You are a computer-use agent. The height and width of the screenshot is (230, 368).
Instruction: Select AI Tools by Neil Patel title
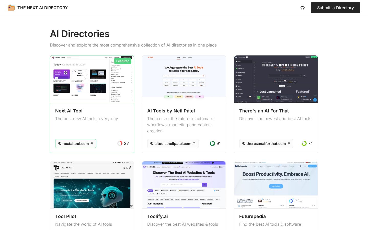click(171, 111)
